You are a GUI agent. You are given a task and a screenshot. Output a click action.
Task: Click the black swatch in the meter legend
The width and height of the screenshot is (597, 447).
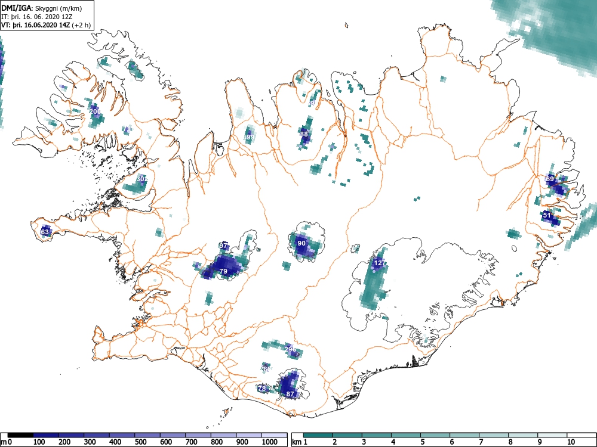[x=20, y=435]
